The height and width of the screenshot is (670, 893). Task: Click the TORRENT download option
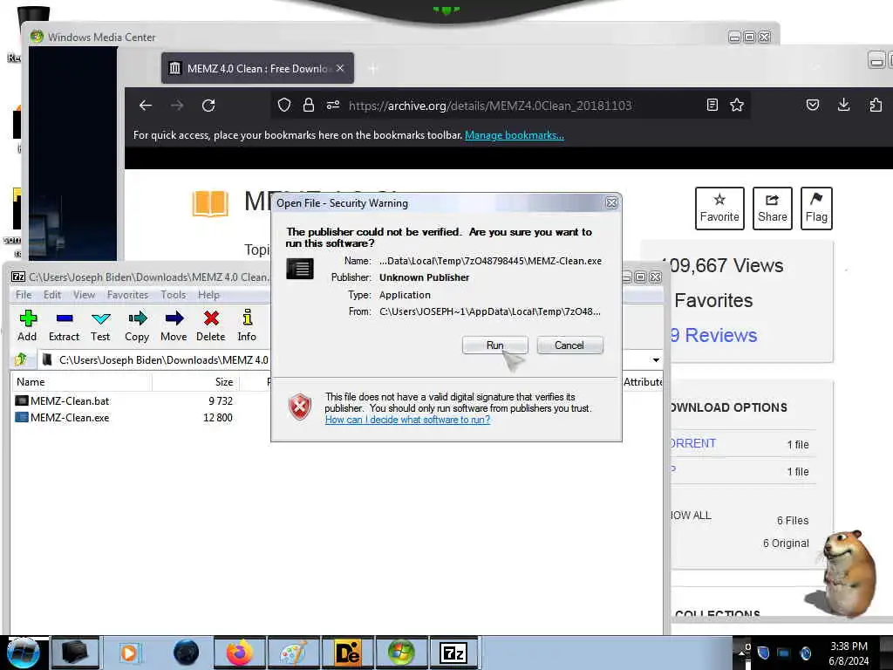(692, 443)
